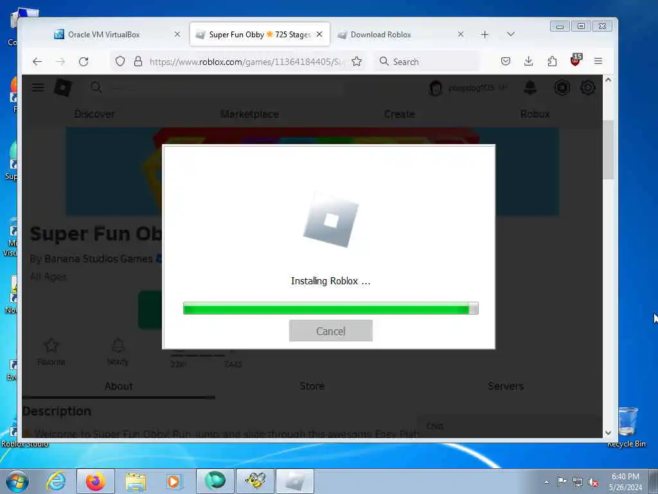Viewport: 658px width, 494px height.
Task: Open the uBlock Origin extension
Action: tap(576, 60)
